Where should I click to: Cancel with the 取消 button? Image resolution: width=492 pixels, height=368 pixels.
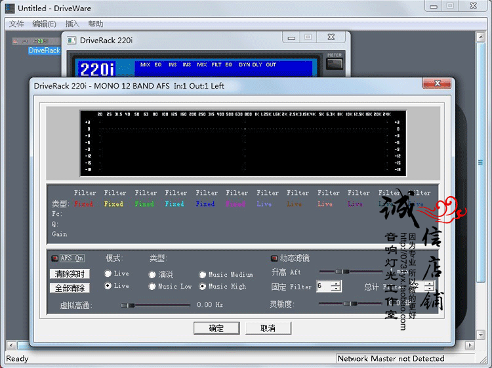(x=268, y=328)
